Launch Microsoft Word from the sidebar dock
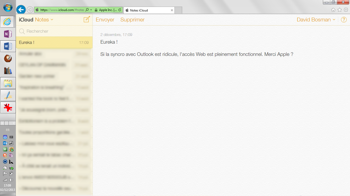The image size is (350, 196). 8,46
